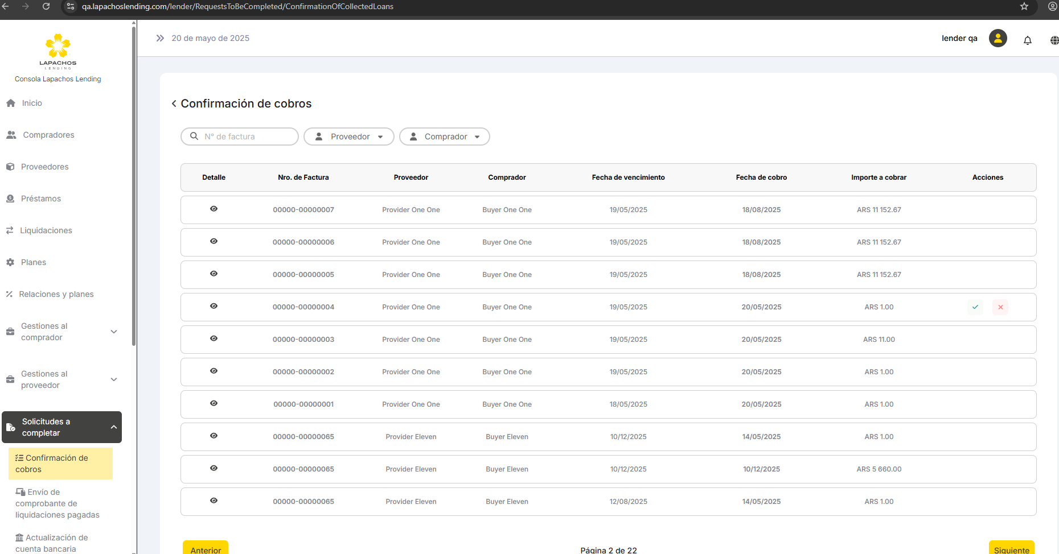The width and height of the screenshot is (1059, 554).
Task: Click the language globe icon
Action: tap(1054, 40)
